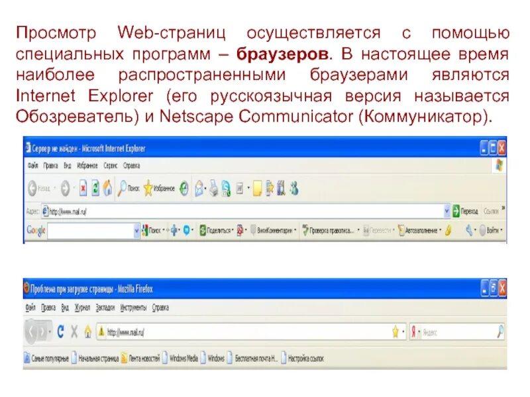Click Firefox Forward arrow button

tap(42, 332)
